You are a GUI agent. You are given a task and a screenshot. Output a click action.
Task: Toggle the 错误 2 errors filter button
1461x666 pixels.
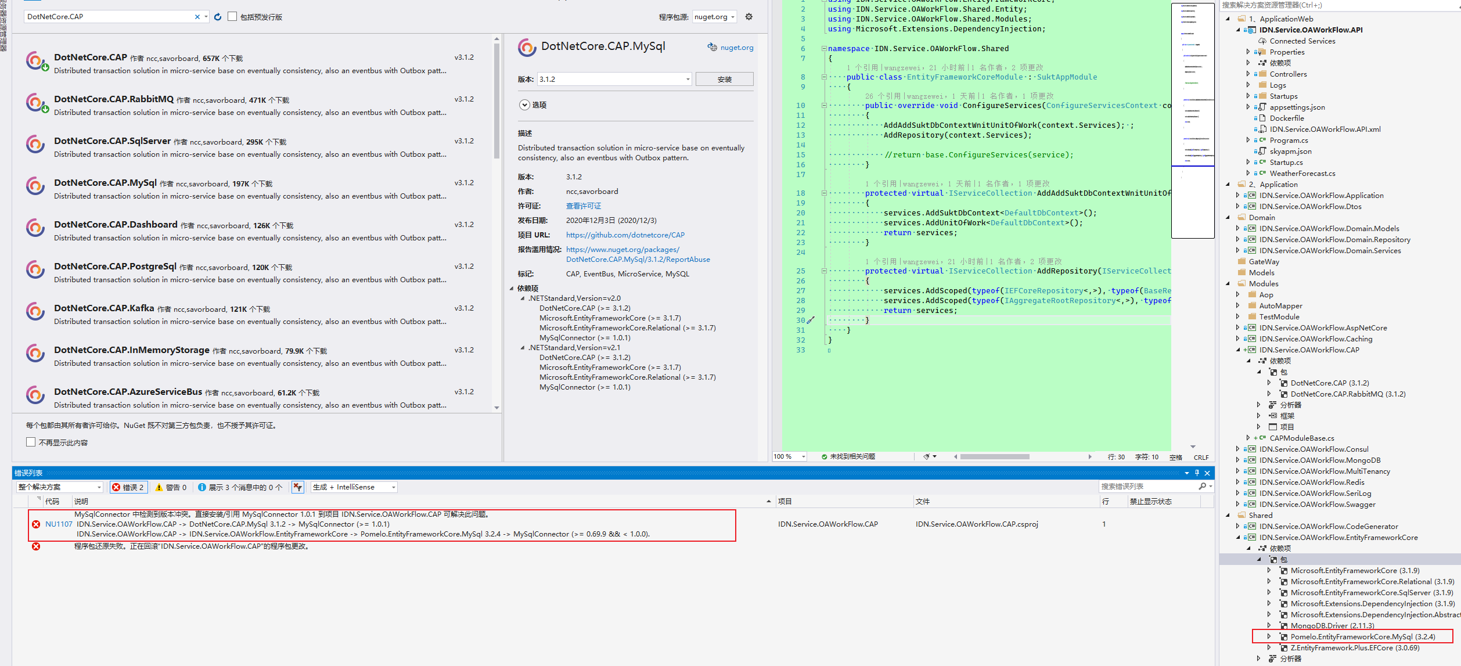128,487
